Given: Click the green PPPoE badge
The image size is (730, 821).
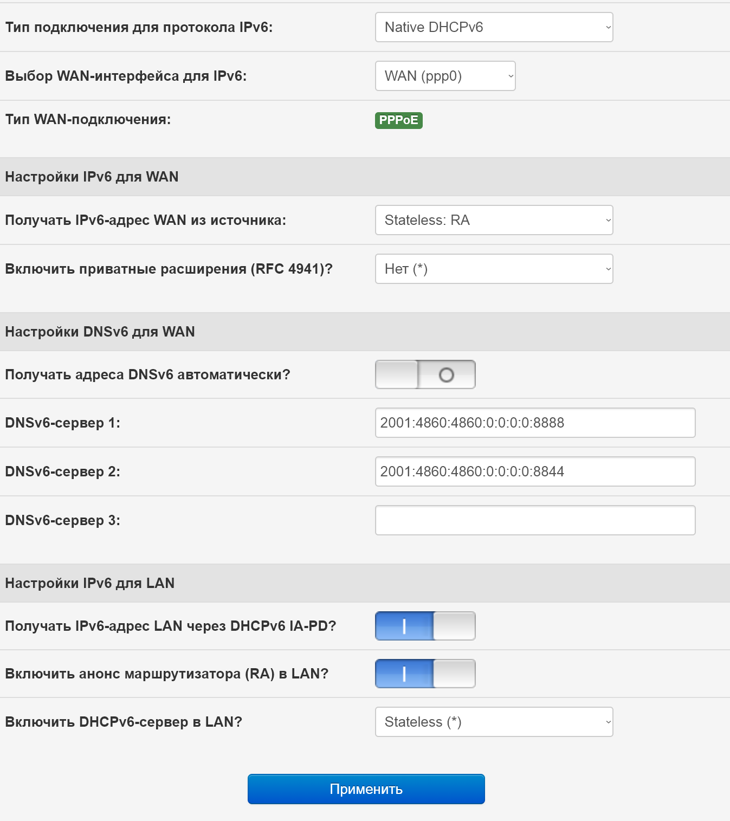Looking at the screenshot, I should (x=398, y=120).
